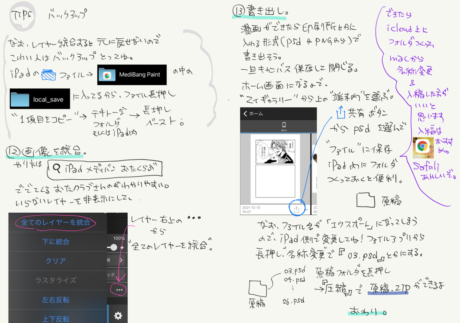Tap the share icon under the thumbnail
This screenshot has width=460, height=323.
[296, 210]
